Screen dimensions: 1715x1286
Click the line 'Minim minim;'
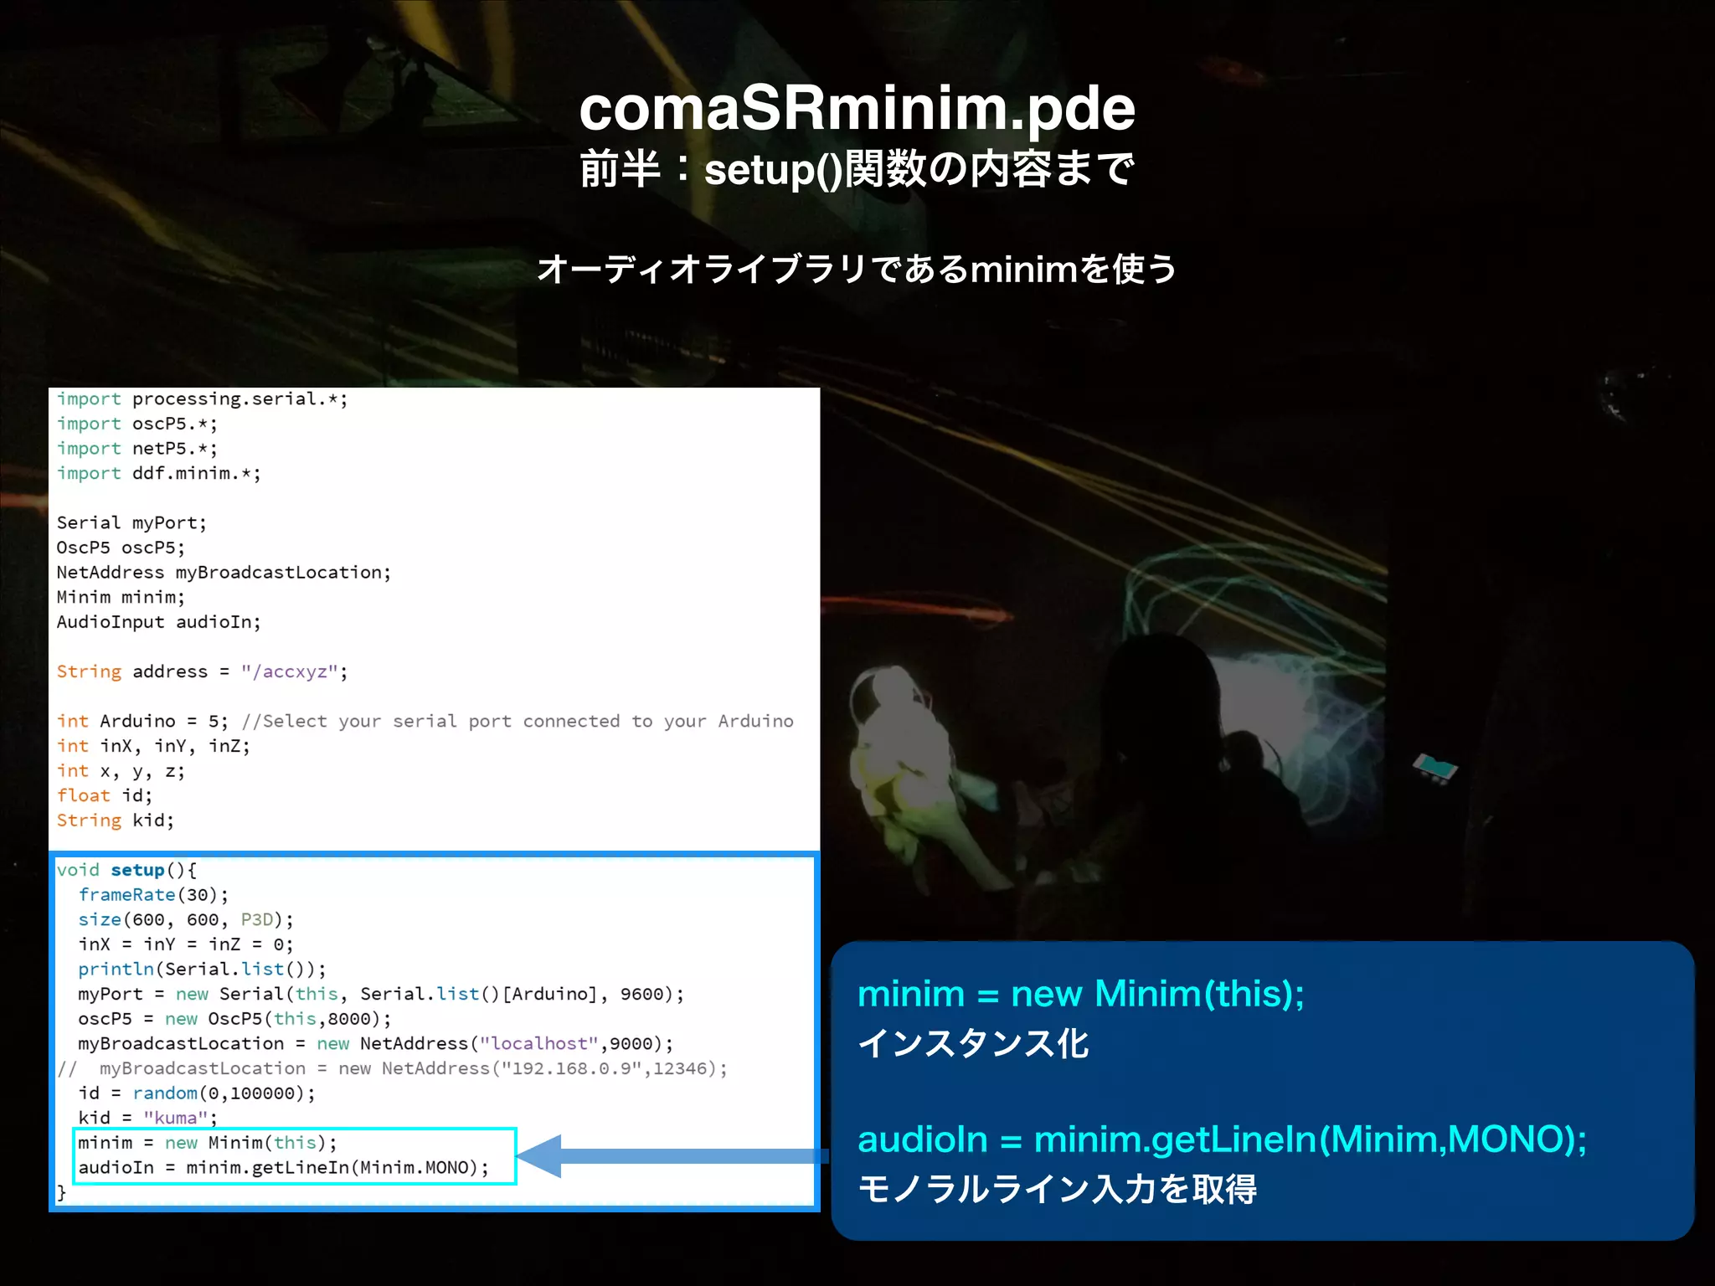pyautogui.click(x=121, y=598)
